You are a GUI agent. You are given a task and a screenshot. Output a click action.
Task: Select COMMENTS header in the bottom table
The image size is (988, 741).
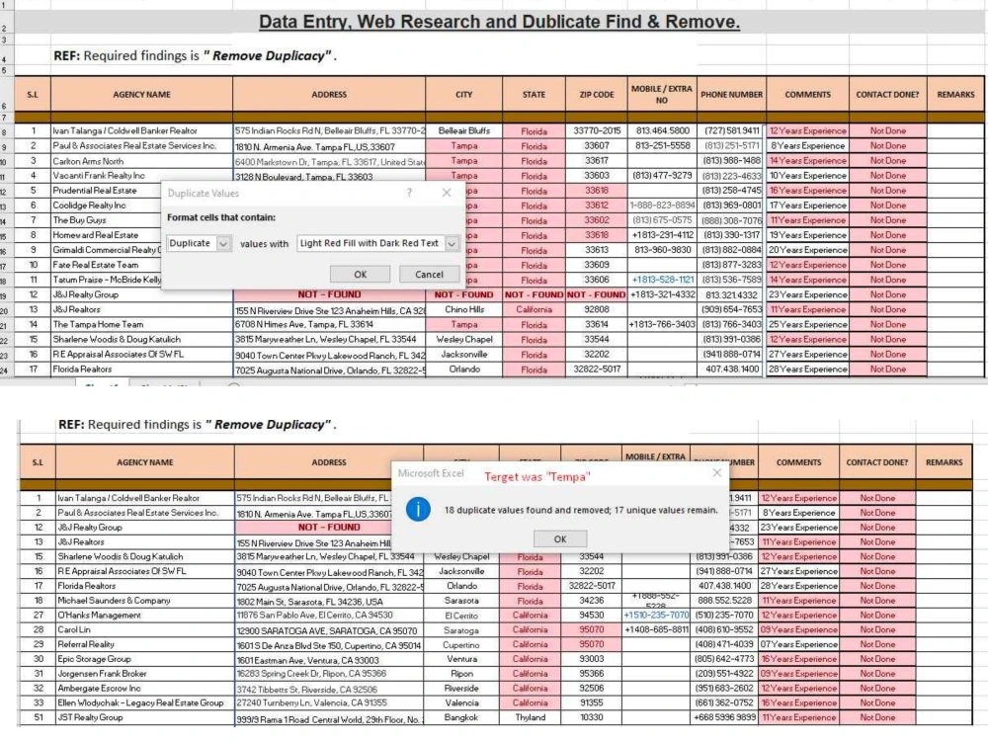[x=798, y=462]
